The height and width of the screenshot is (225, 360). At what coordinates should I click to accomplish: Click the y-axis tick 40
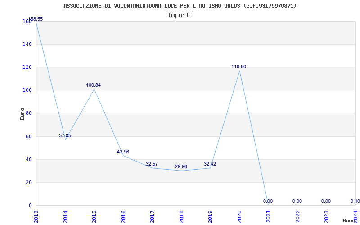coord(28,159)
